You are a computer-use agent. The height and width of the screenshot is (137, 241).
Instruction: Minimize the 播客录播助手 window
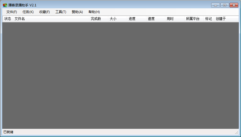[x=215, y=5]
